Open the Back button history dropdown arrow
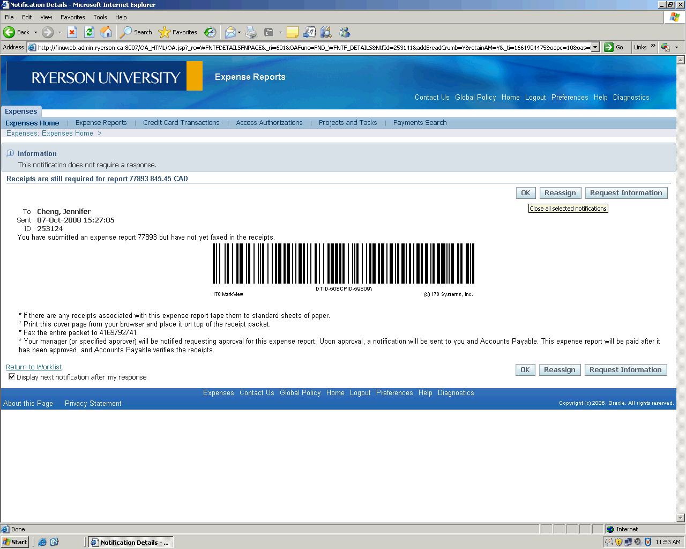 tap(36, 32)
